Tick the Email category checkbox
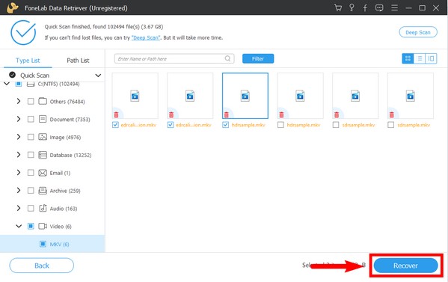 click(x=31, y=173)
